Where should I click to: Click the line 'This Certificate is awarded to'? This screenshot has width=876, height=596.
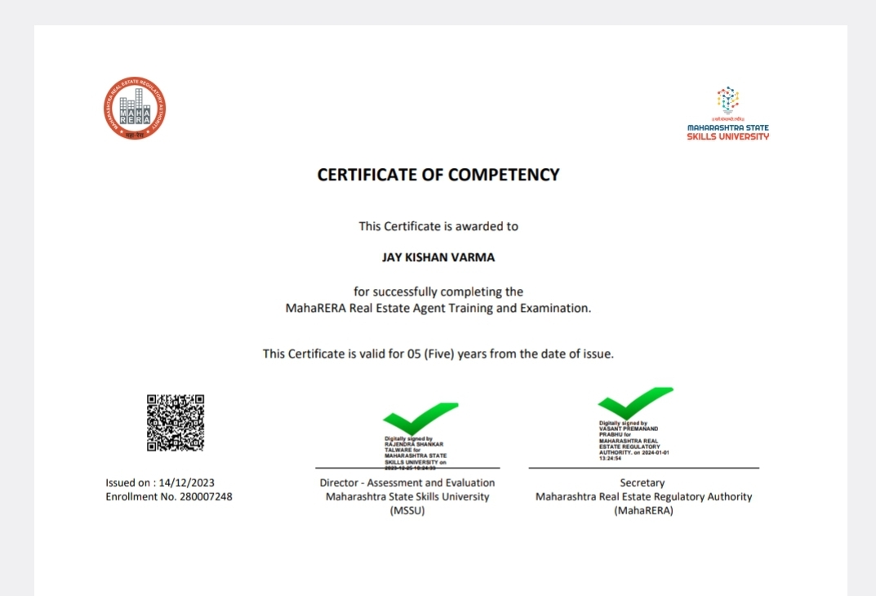pyautogui.click(x=438, y=226)
